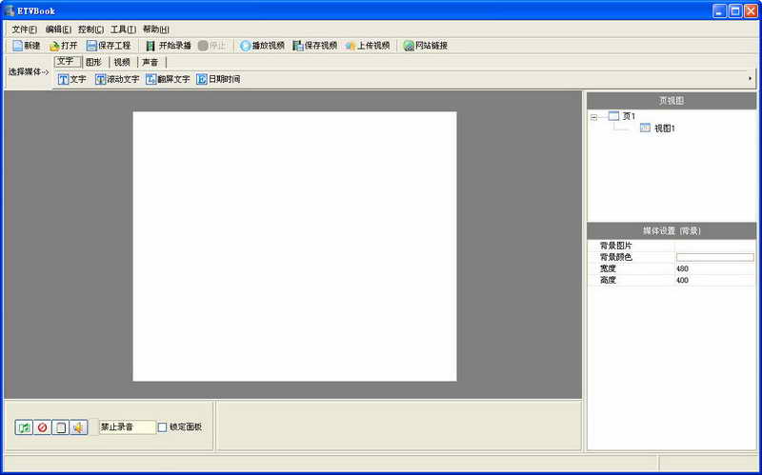Viewport: 762px width, 475px height.
Task: Click the green music note button
Action: [24, 427]
